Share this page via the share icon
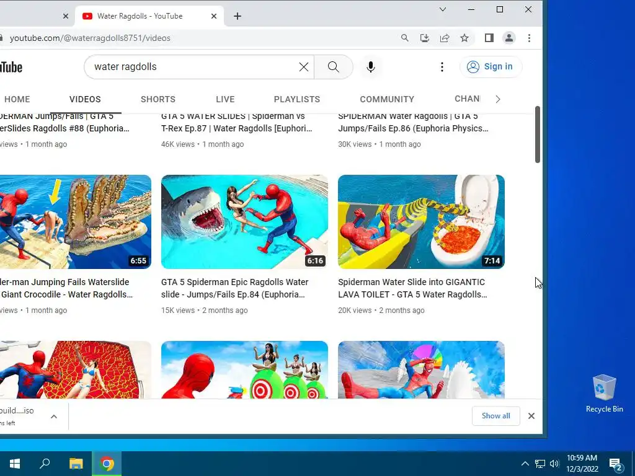 [445, 38]
